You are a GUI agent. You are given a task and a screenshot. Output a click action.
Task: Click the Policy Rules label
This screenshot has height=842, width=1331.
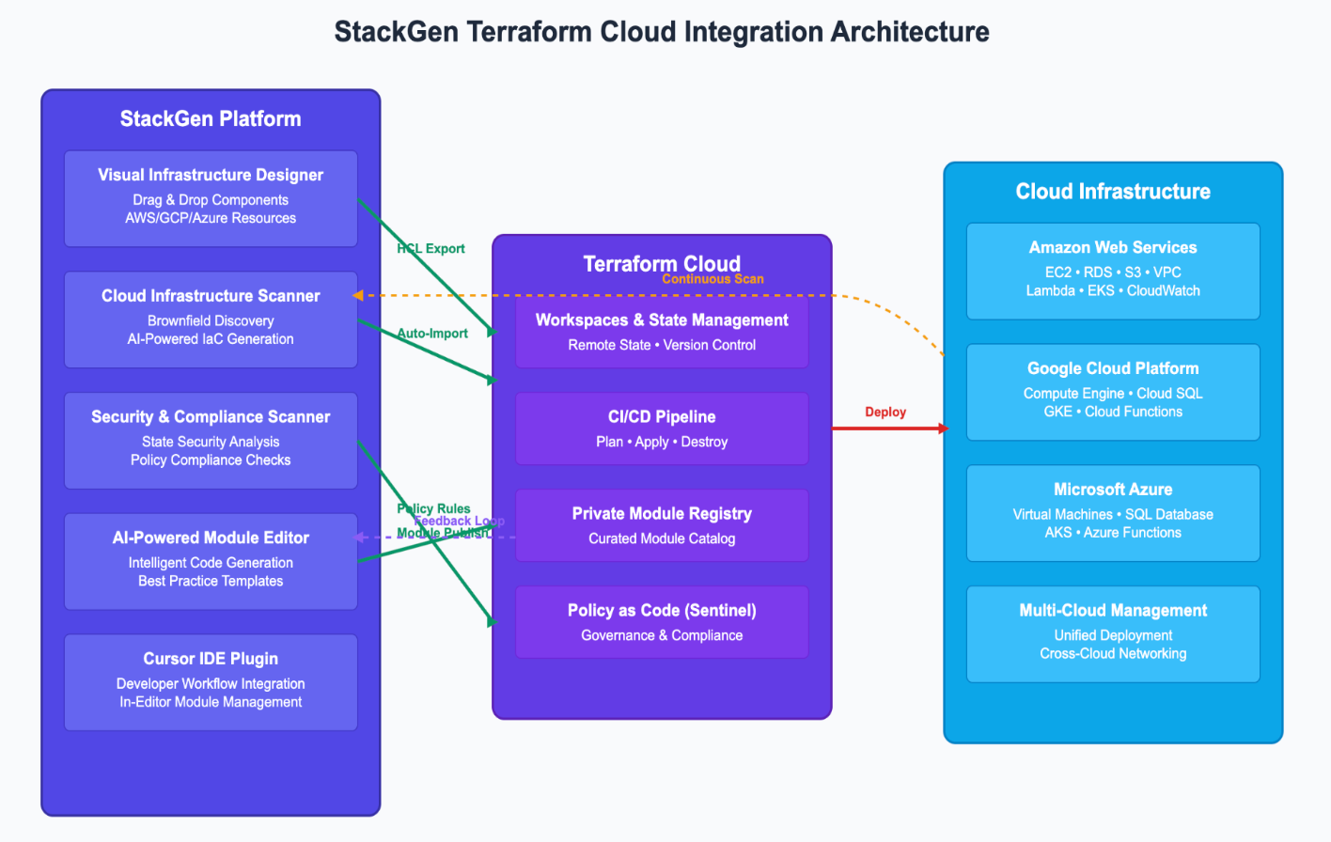pos(433,508)
